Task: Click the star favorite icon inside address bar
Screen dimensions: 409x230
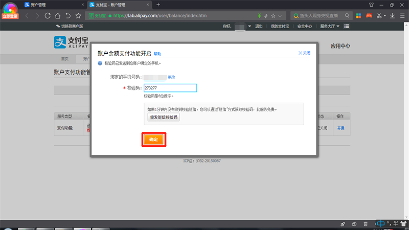Action: tap(273, 16)
